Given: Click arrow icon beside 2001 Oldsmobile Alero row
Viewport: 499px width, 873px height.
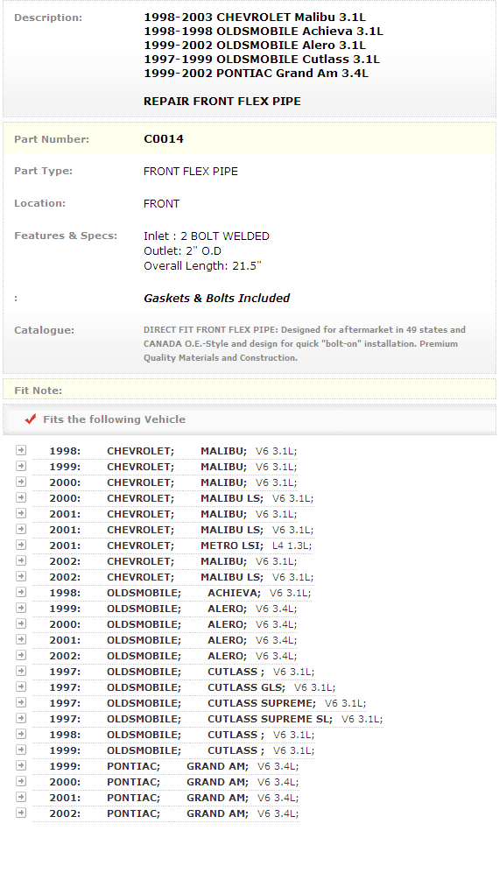Looking at the screenshot, I should (x=21, y=639).
